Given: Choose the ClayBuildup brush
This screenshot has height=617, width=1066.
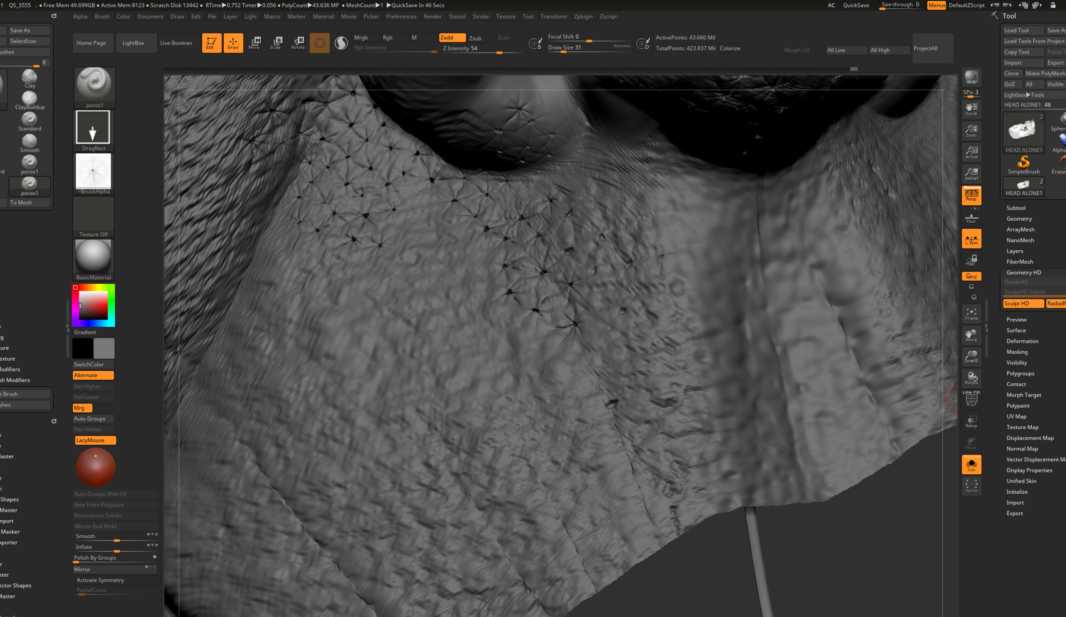Looking at the screenshot, I should (30, 101).
